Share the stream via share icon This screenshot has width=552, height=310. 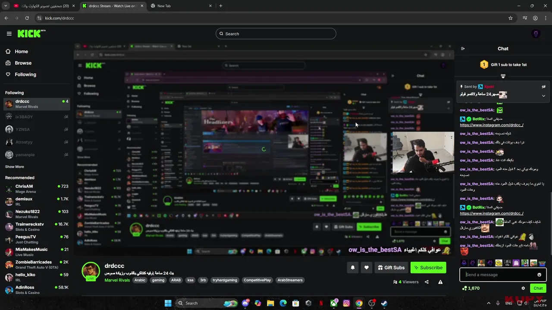427,282
